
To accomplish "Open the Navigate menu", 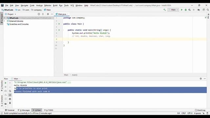I will [25, 6].
